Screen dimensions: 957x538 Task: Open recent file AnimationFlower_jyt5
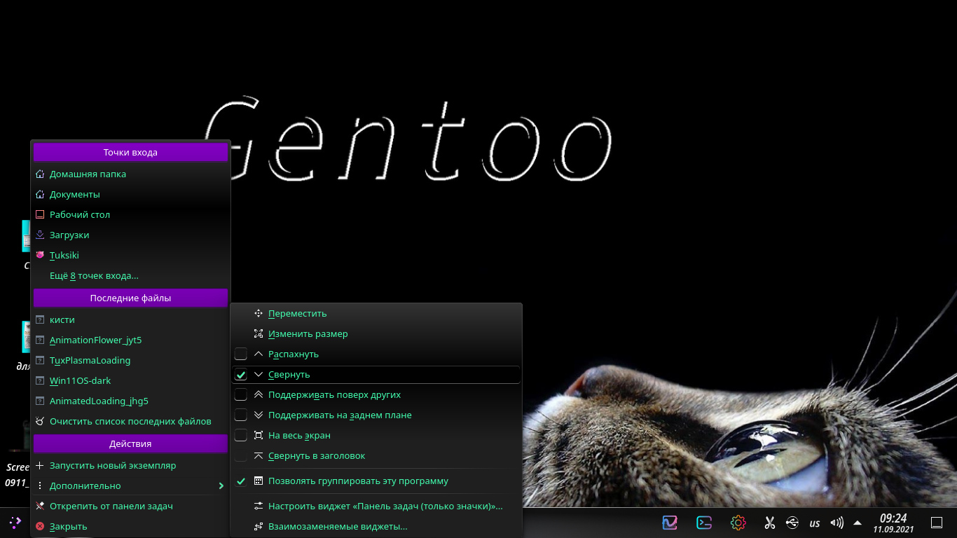pos(130,340)
